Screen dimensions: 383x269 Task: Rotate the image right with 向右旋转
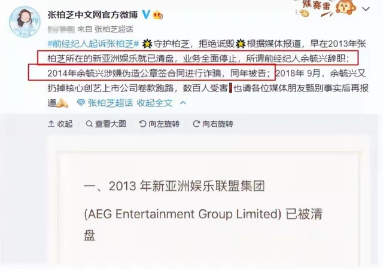pyautogui.click(x=218, y=124)
